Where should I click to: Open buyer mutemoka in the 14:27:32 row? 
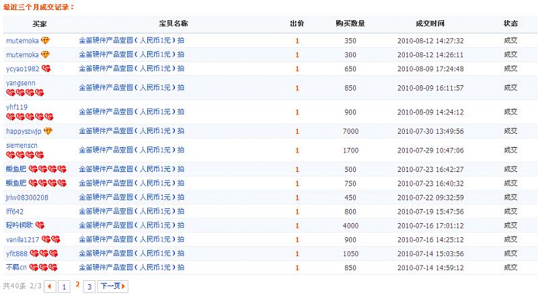(22, 41)
